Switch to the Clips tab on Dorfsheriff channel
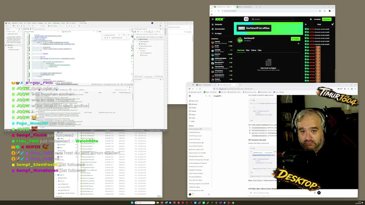The width and height of the screenshot is (365, 205). point(259,50)
